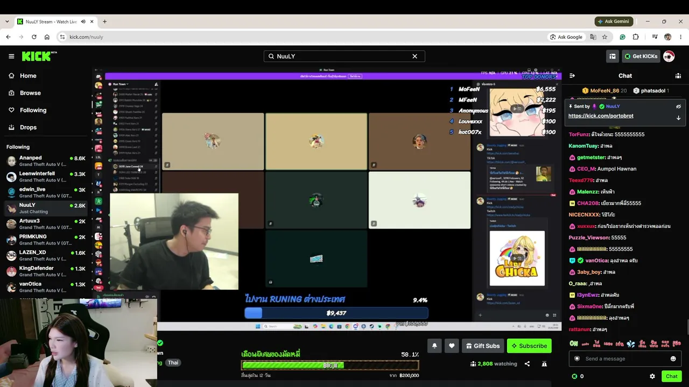The height and width of the screenshot is (387, 689).
Task: Open the browser tab search dropdown
Action: (x=7, y=21)
